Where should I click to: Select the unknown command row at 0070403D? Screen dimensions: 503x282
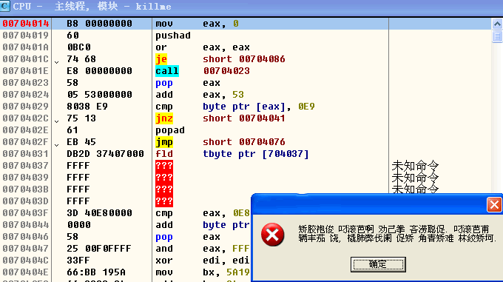[126, 201]
